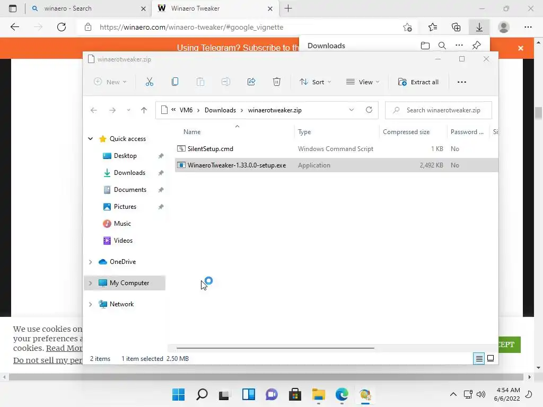The width and height of the screenshot is (543, 407).
Task: Open Desktop in Quick access
Action: (125, 156)
